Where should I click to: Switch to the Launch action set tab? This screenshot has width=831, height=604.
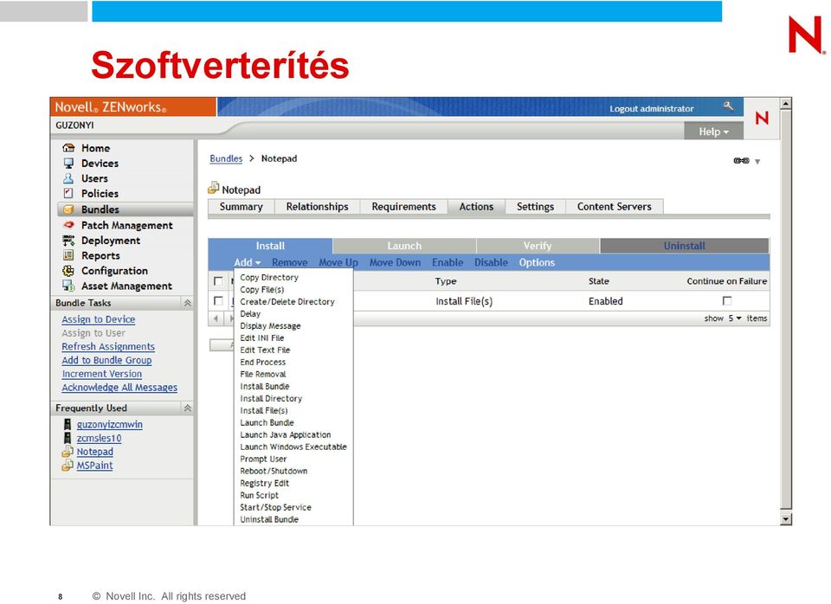coord(404,246)
